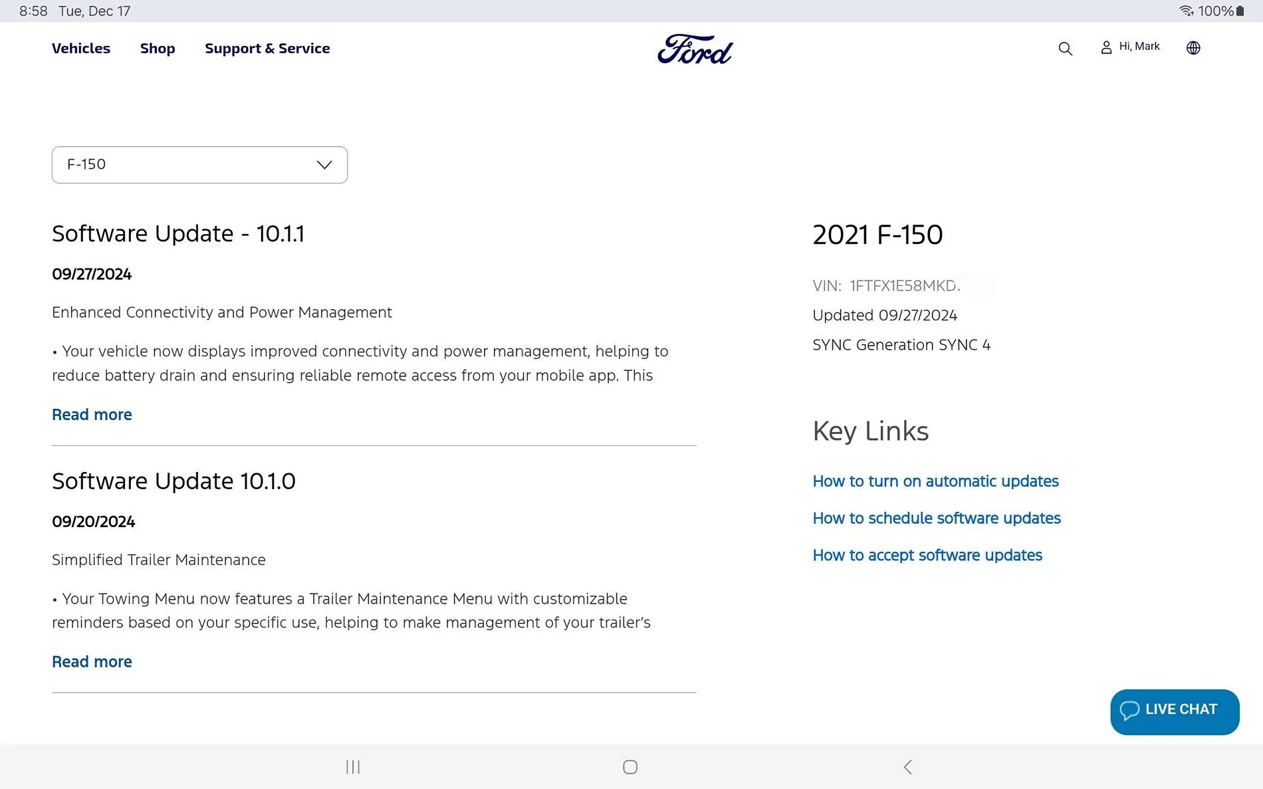Click the 2021 F-150 heading
The image size is (1263, 789).
point(877,235)
